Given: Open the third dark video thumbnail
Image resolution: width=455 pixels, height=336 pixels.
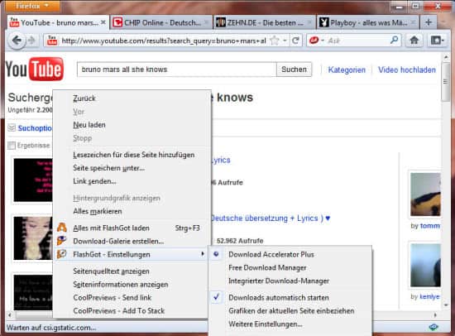Looking at the screenshot, I should tap(33, 293).
